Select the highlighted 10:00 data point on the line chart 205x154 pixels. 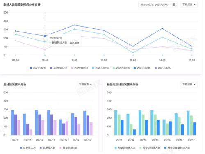[45, 36]
